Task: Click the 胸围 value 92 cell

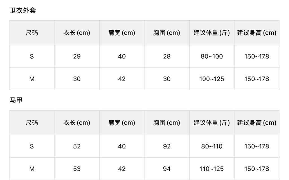Action: click(x=167, y=146)
